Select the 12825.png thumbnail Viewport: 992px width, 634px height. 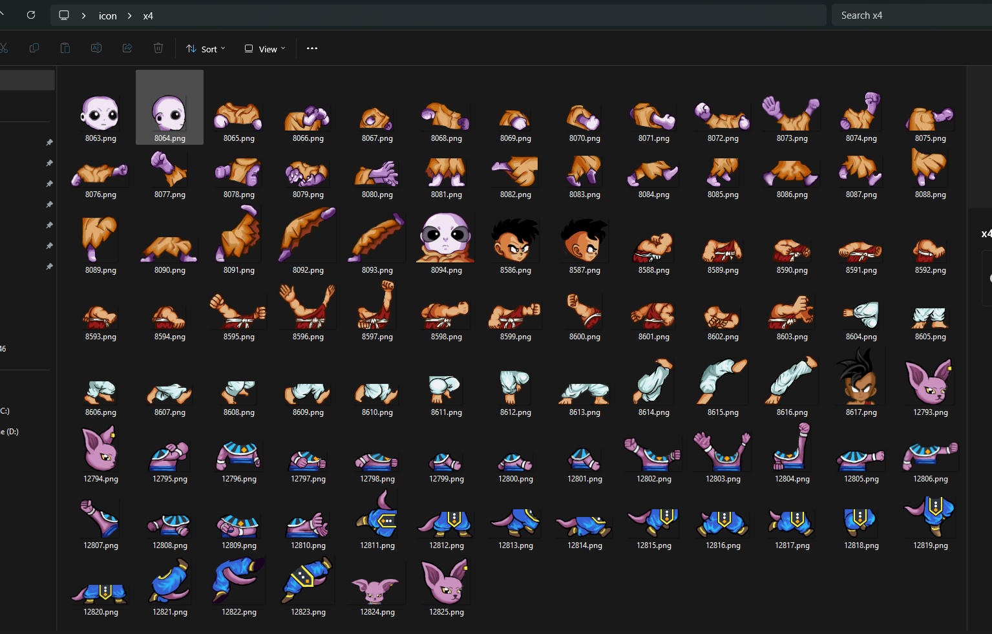point(446,582)
